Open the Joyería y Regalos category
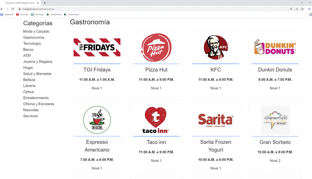 pyautogui.click(x=37, y=62)
